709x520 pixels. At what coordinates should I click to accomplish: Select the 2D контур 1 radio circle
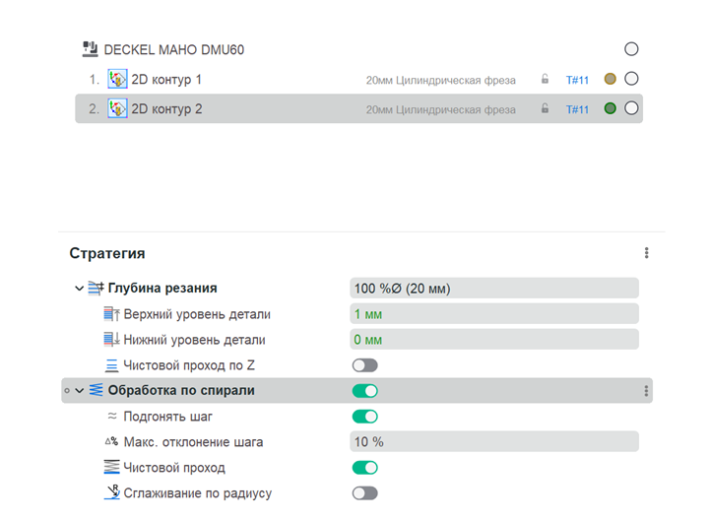631,79
